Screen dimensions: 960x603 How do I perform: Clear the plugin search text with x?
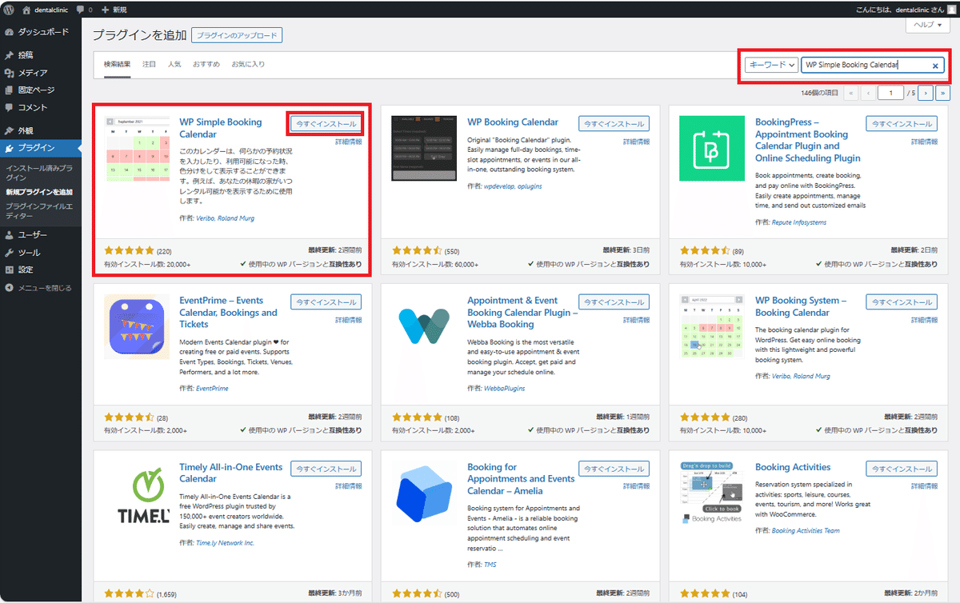(x=935, y=66)
